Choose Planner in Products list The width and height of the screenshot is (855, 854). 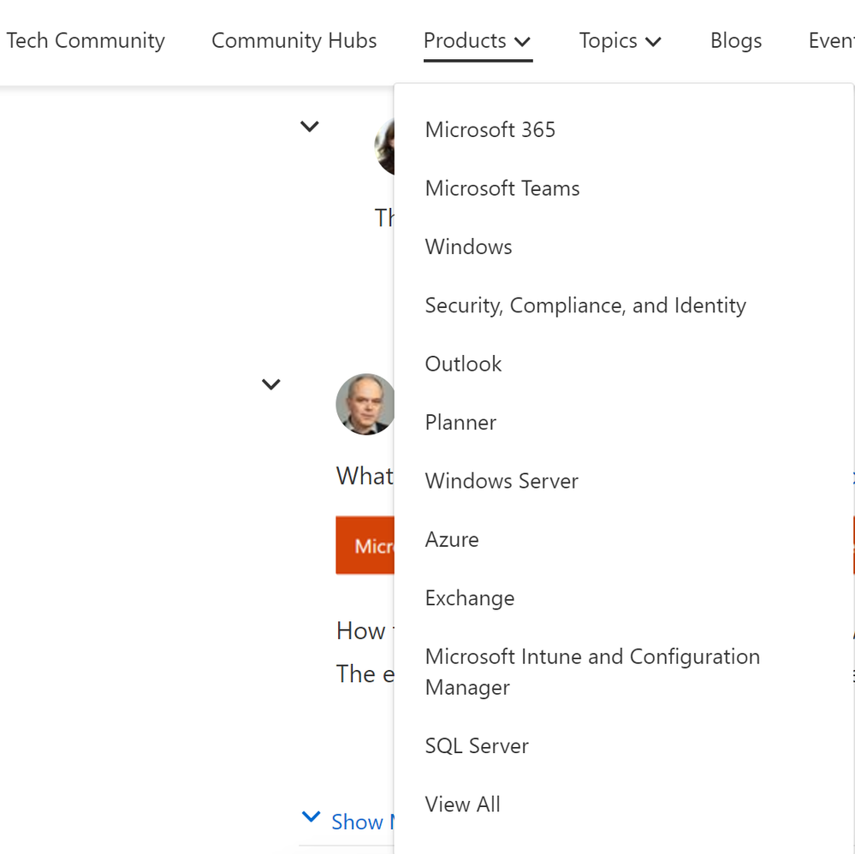[x=460, y=423]
